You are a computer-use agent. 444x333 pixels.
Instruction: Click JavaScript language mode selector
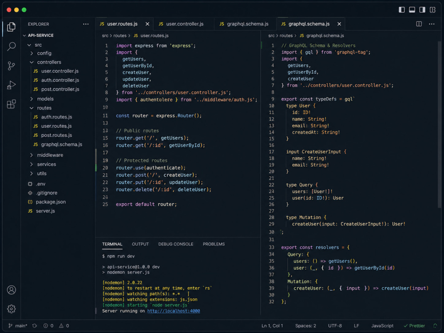click(x=382, y=325)
